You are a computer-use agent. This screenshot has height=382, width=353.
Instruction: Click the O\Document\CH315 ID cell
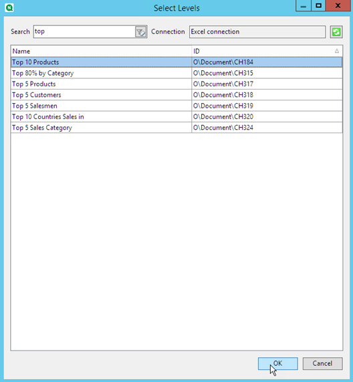[x=267, y=73]
